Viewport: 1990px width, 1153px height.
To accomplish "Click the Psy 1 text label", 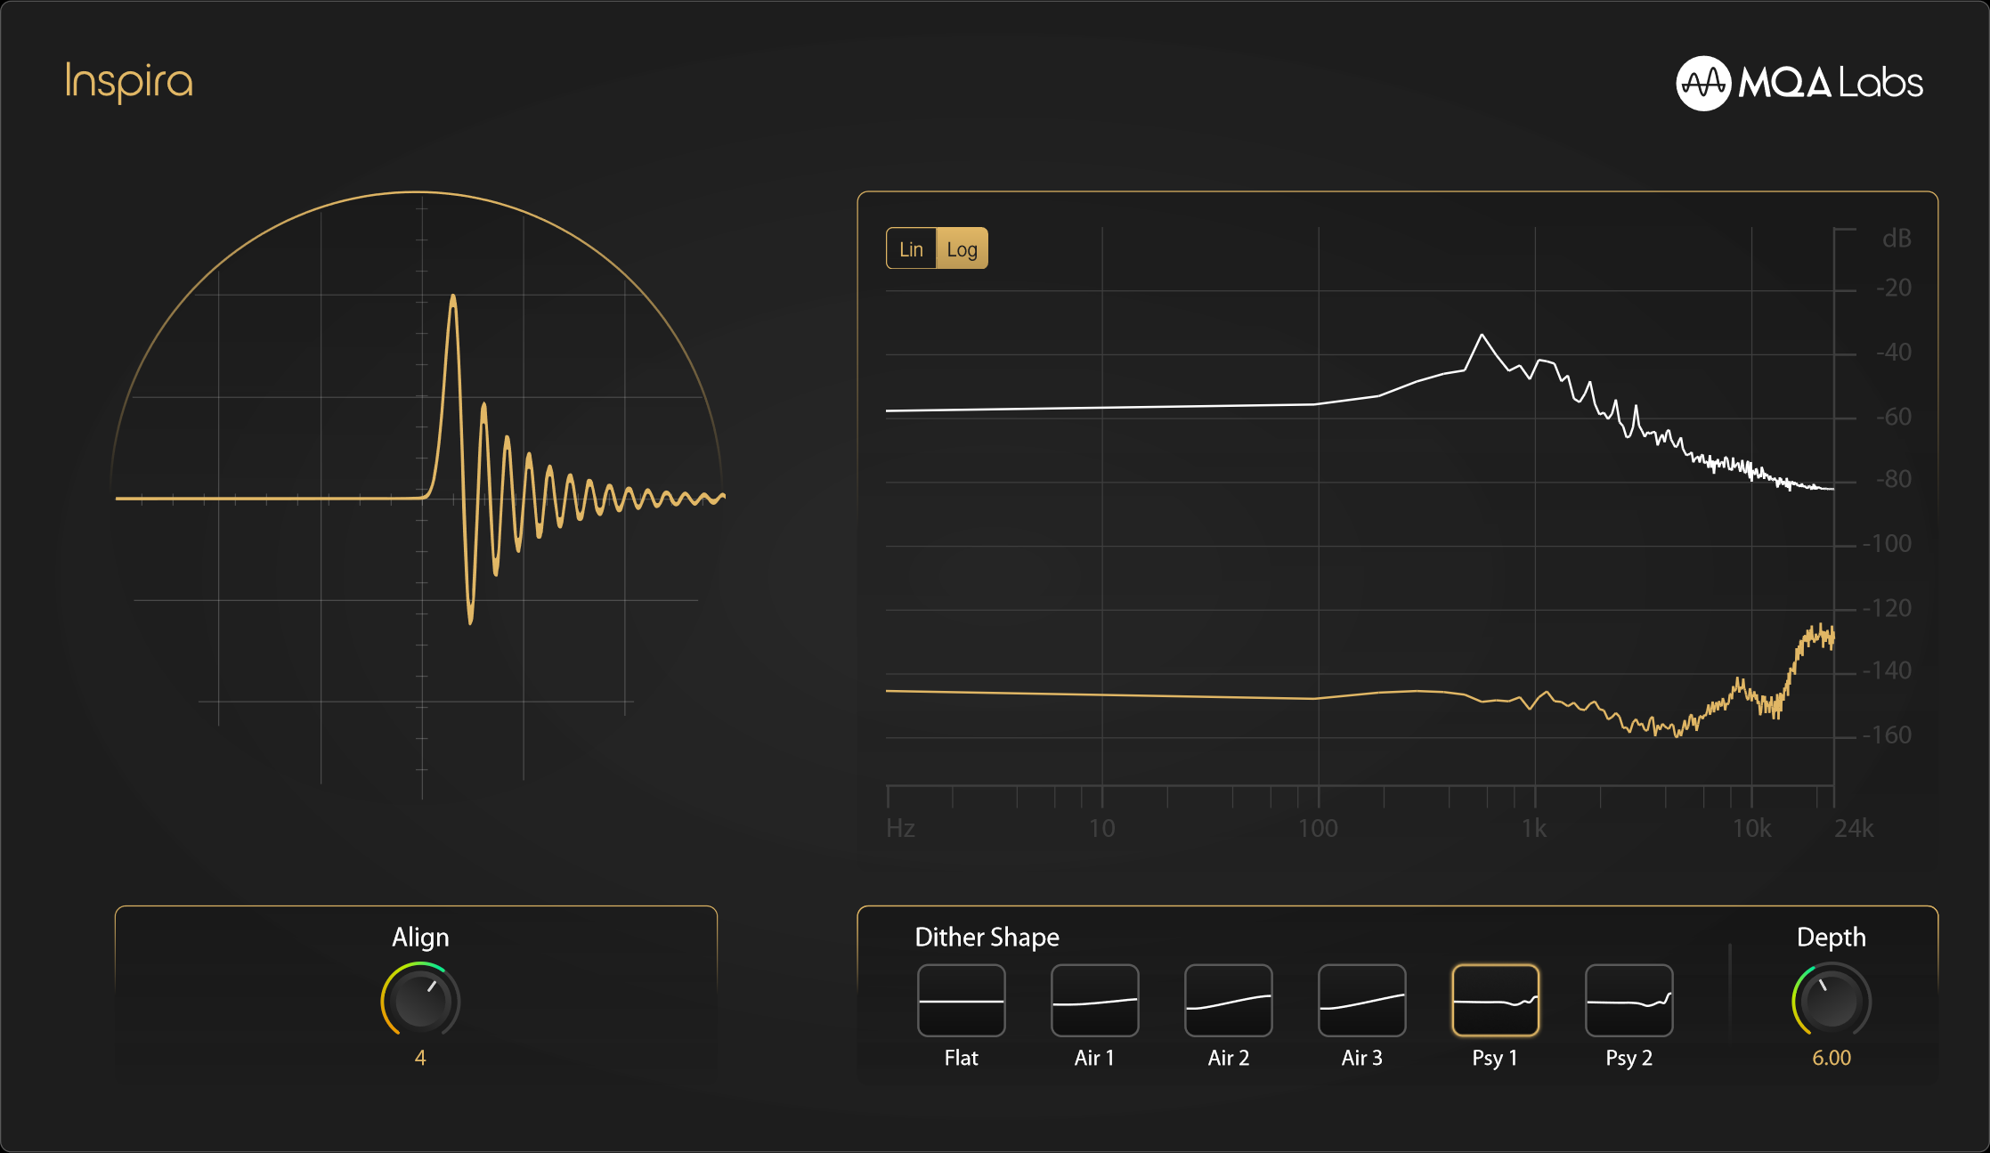I will point(1494,1058).
